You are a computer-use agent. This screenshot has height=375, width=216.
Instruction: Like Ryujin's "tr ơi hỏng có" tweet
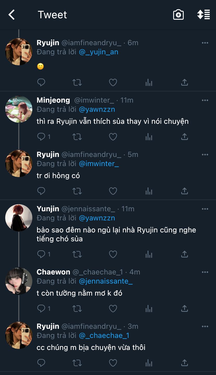(x=113, y=191)
